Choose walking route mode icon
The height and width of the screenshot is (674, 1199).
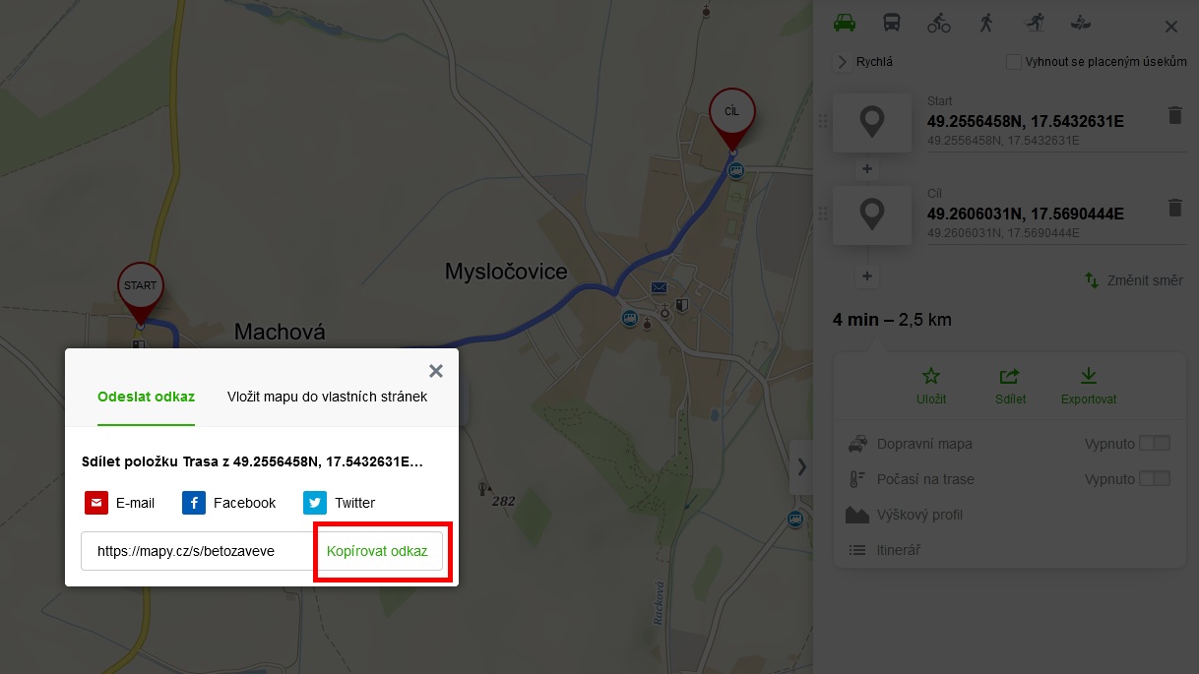[986, 23]
